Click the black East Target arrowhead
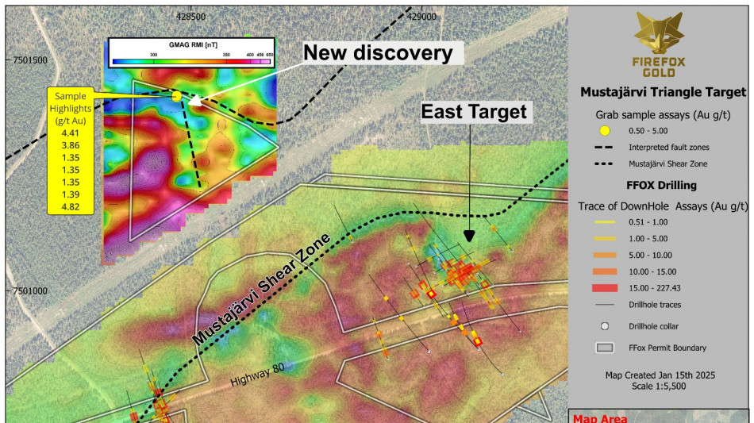Image resolution: width=754 pixels, height=423 pixels. tap(468, 236)
